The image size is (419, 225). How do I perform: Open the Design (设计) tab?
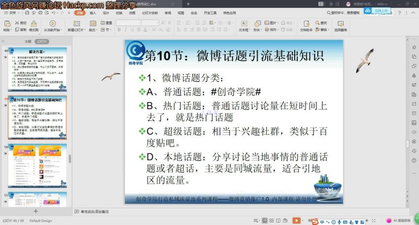pyautogui.click(x=106, y=13)
